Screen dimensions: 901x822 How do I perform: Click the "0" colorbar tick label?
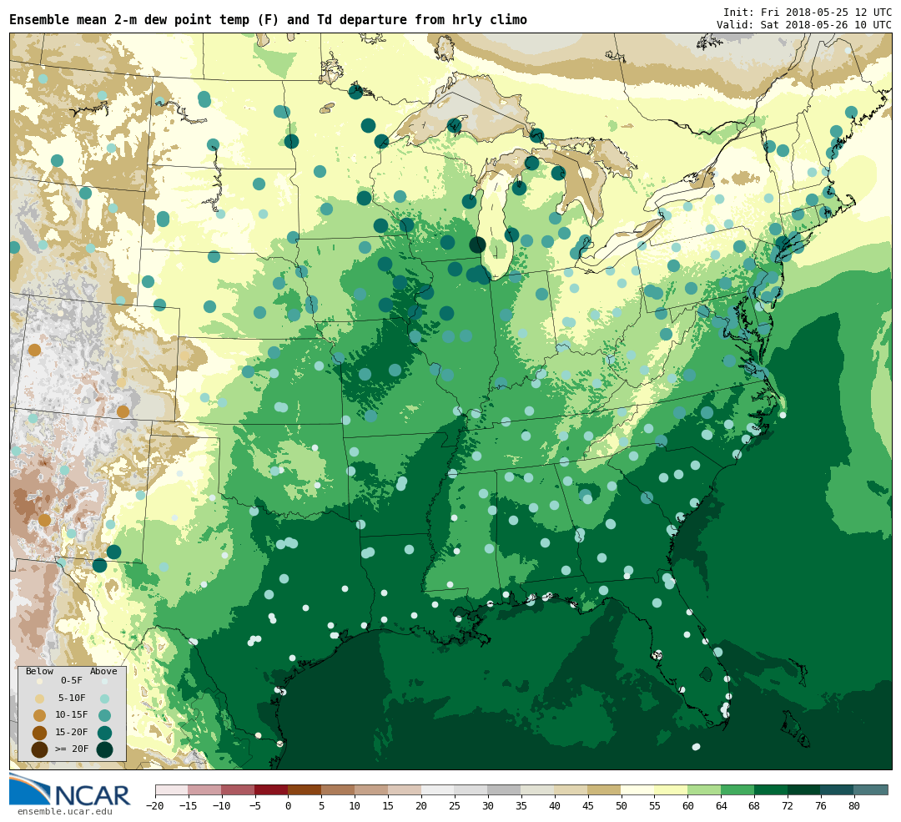point(289,806)
